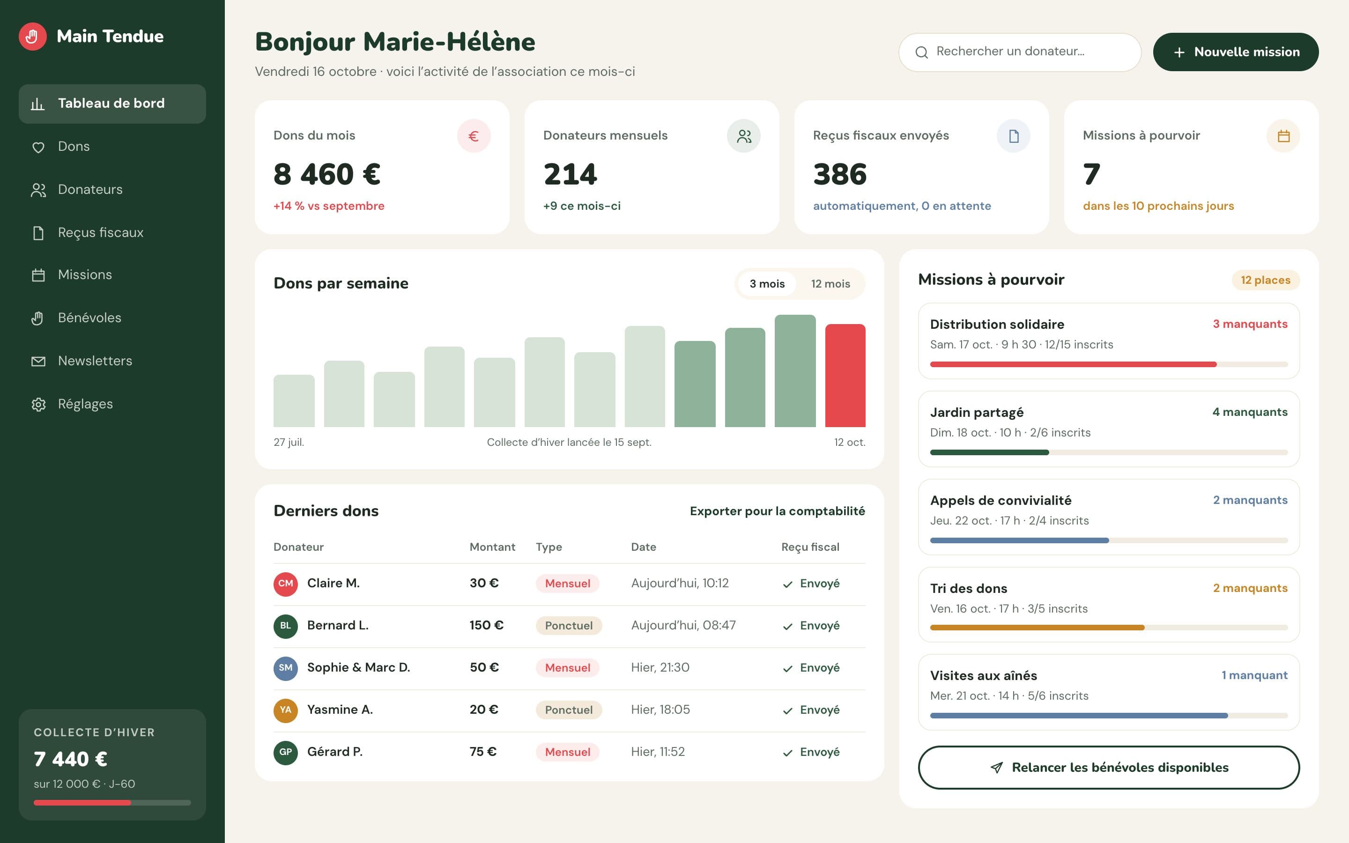Image resolution: width=1349 pixels, height=843 pixels.
Task: Click Yasmine A.'s YA avatar
Action: pos(285,710)
